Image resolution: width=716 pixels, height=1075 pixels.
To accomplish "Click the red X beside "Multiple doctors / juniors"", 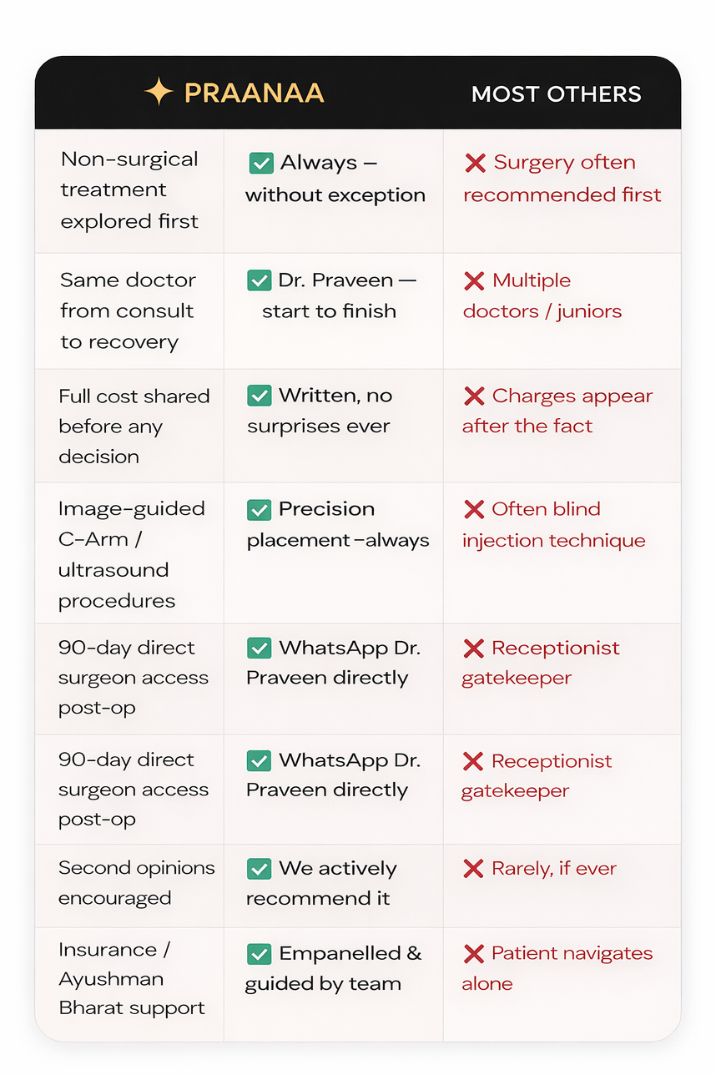I will click(475, 280).
